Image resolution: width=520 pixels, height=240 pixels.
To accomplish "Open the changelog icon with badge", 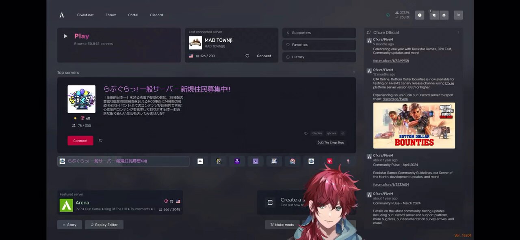I will (434, 15).
